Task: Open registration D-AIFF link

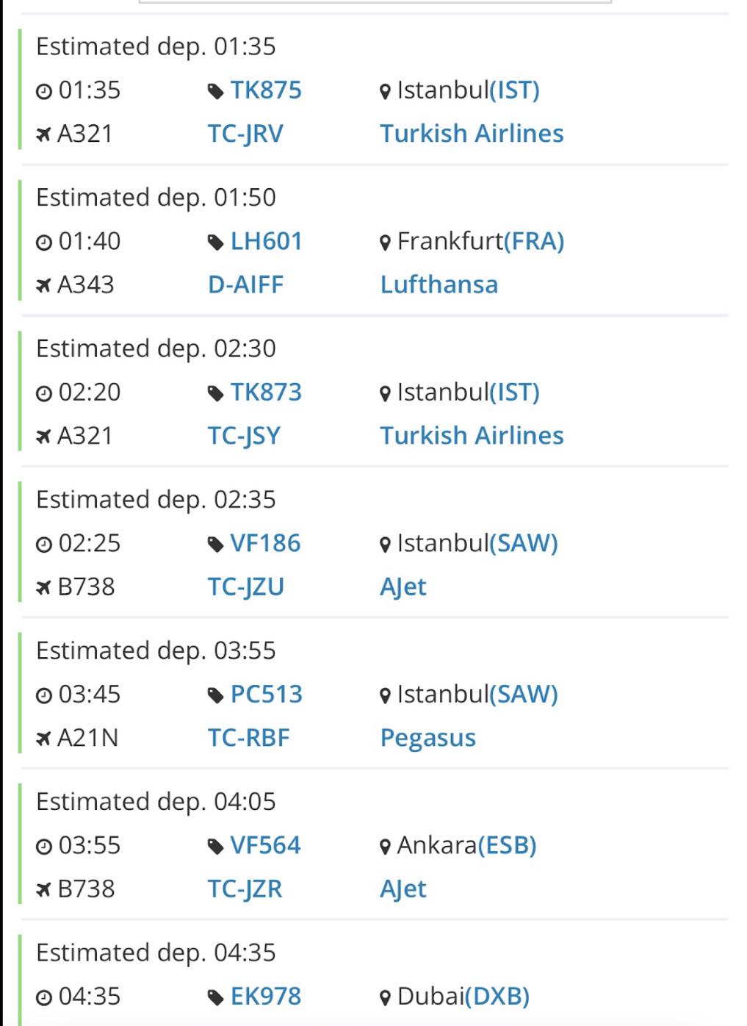Action: click(245, 284)
